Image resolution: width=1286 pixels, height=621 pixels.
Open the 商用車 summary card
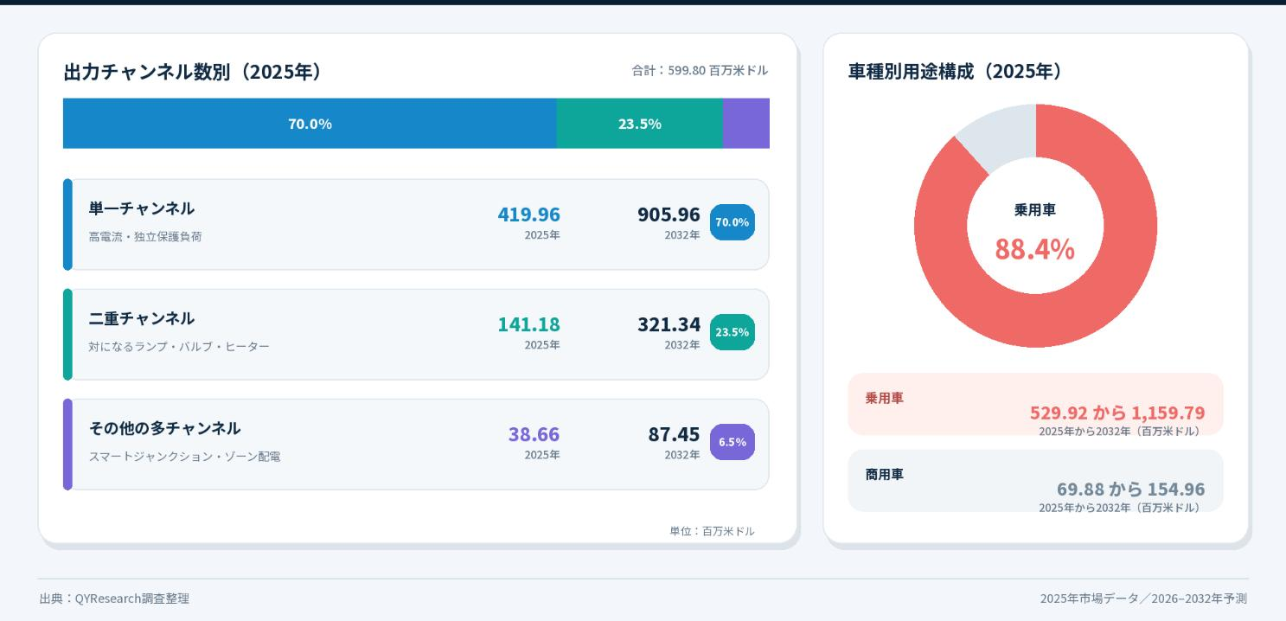point(1035,480)
